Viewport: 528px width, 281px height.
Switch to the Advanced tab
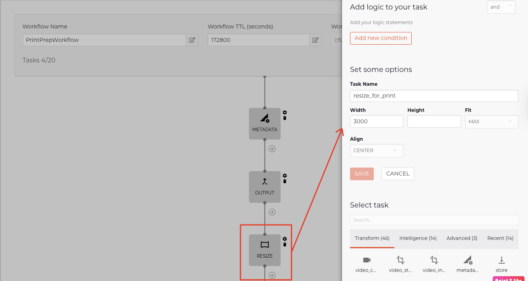462,238
